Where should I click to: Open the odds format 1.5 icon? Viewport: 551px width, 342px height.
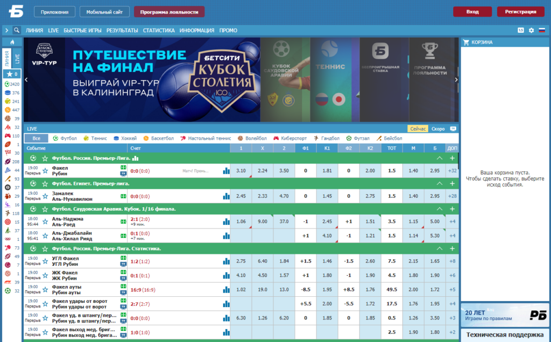pyautogui.click(x=521, y=30)
